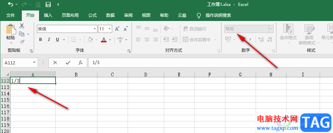Click the 操作说明搜索 search box
Screen dimensions: 333x133
click(218, 15)
